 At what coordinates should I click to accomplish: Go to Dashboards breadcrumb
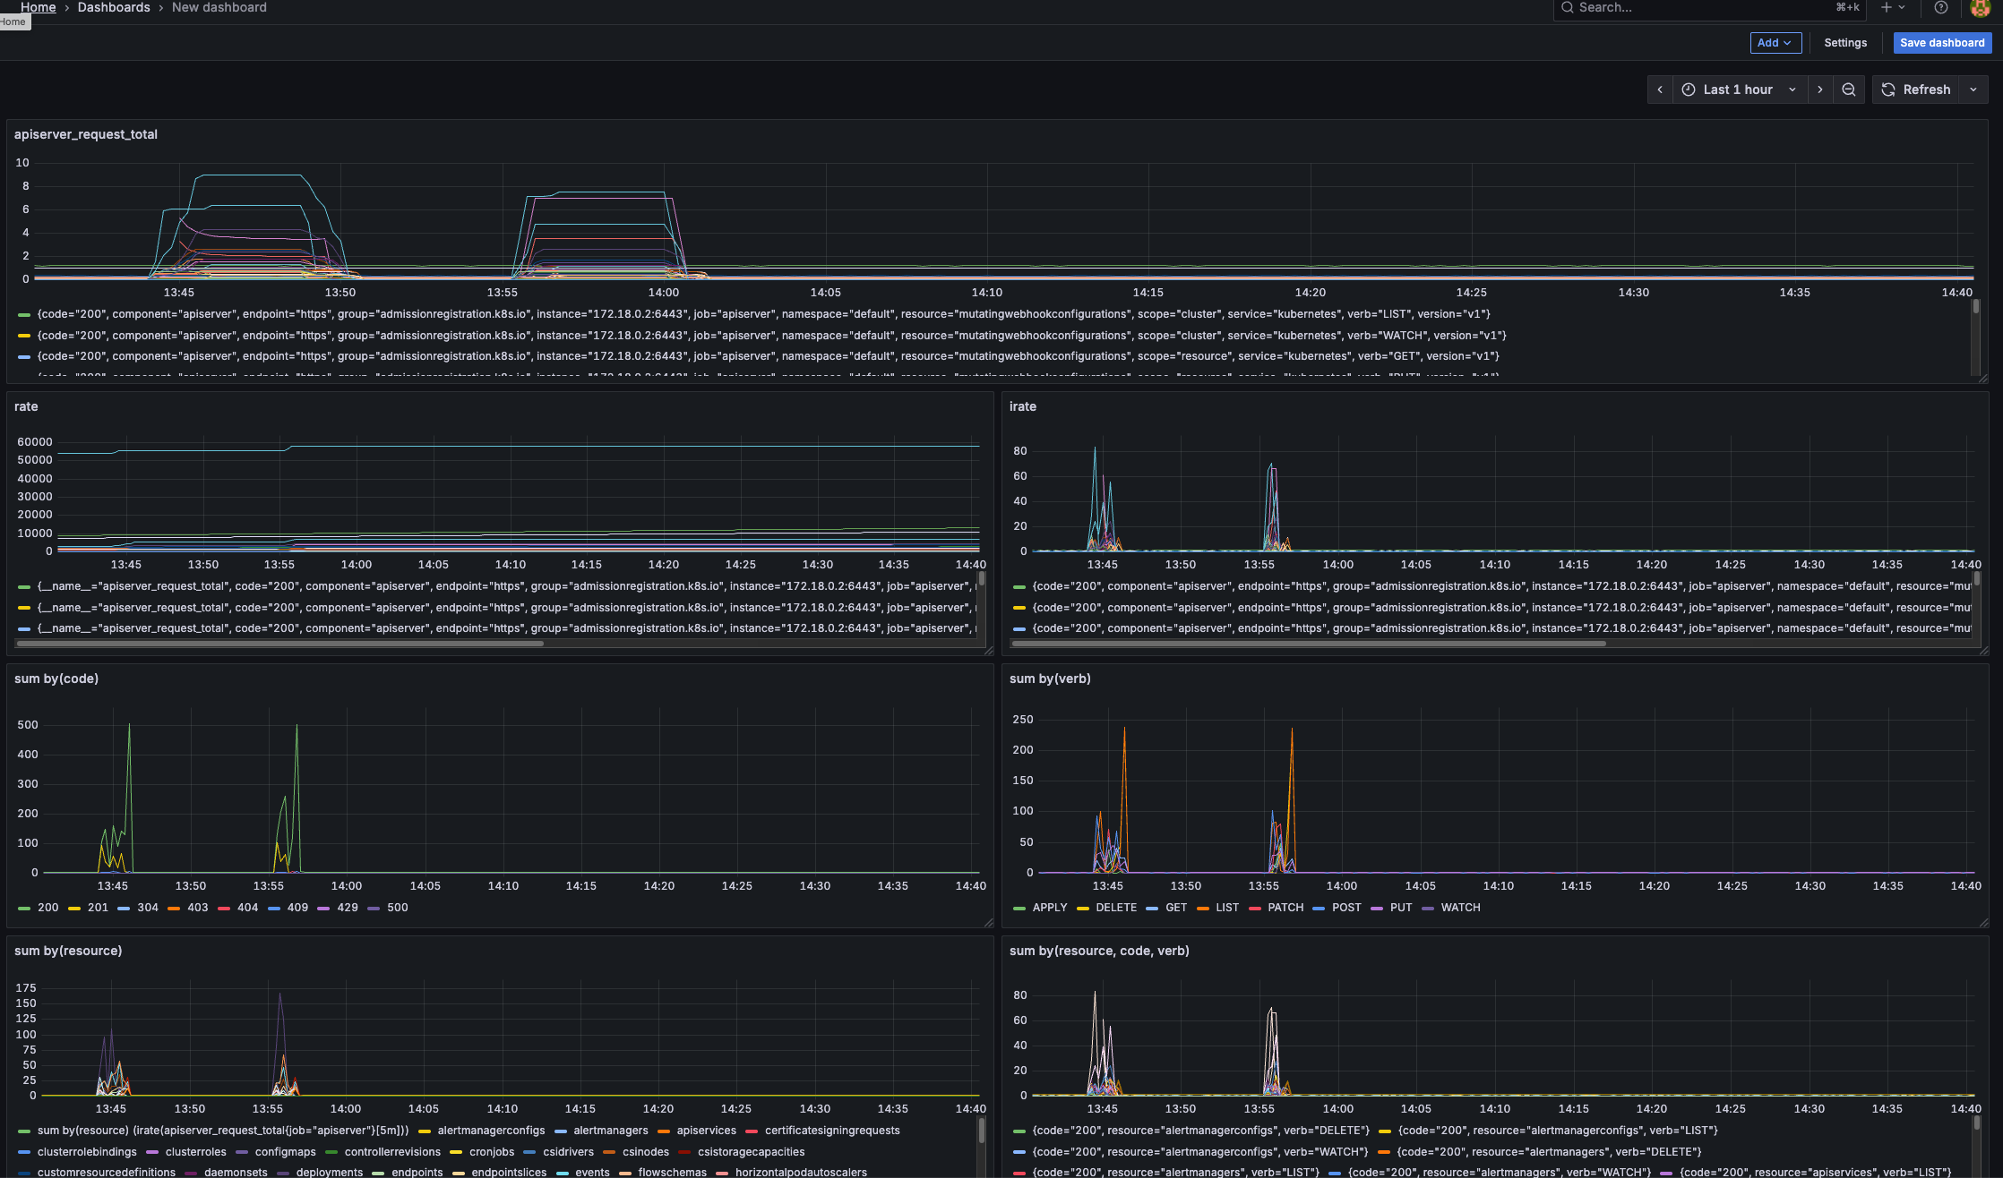click(114, 7)
